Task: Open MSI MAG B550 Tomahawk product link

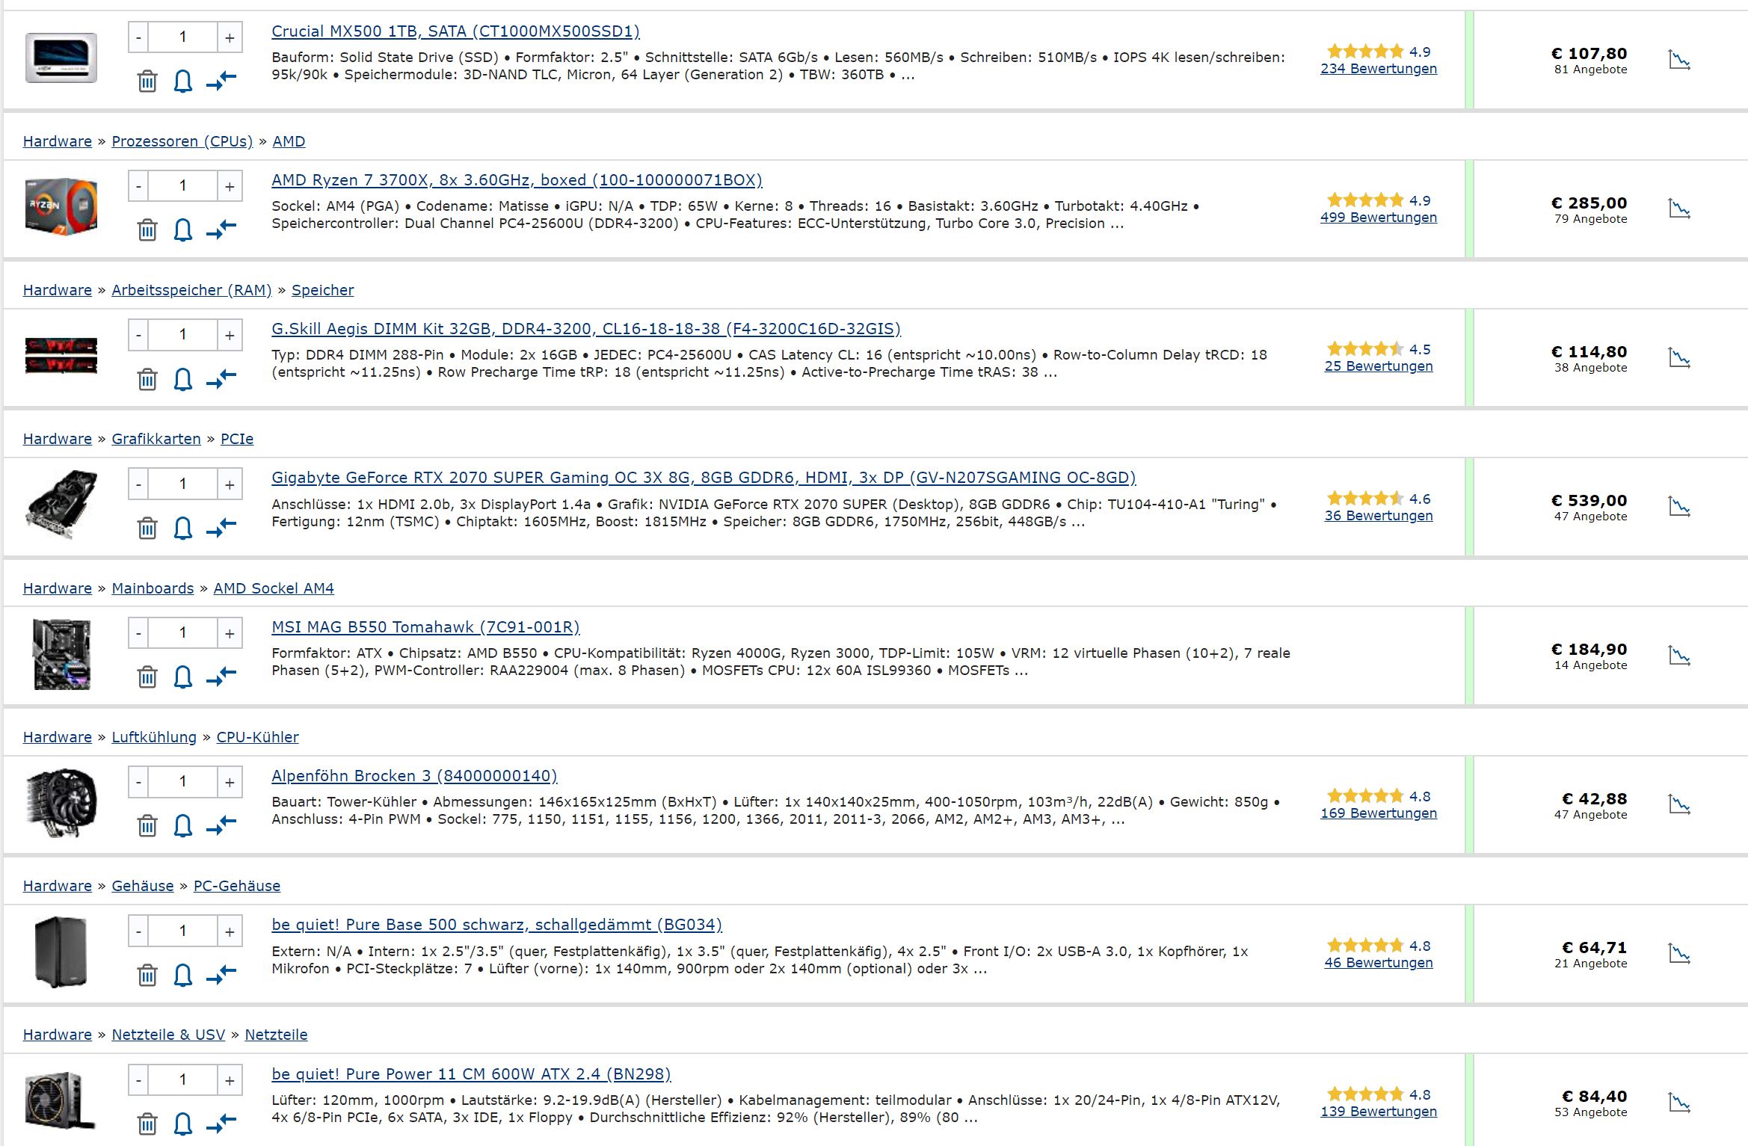Action: (x=425, y=627)
